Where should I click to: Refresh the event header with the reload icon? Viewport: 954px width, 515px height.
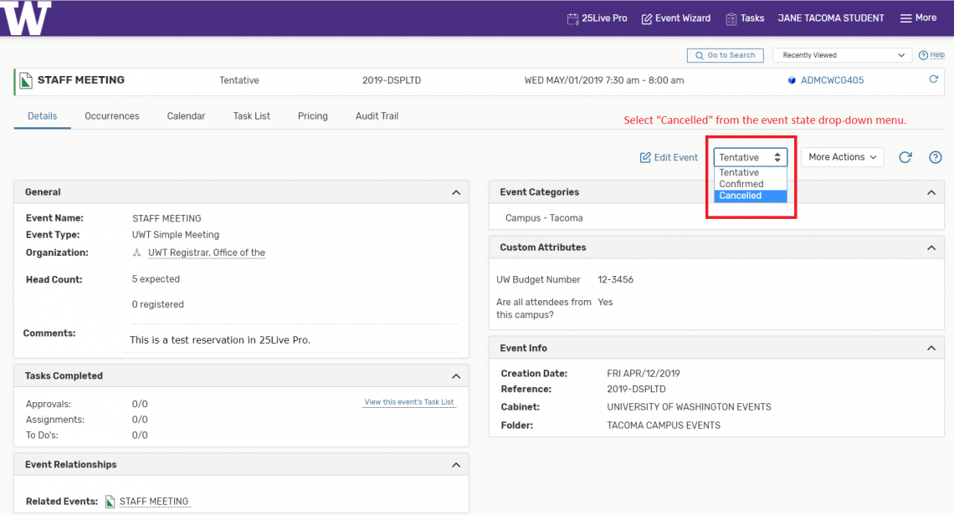point(934,80)
